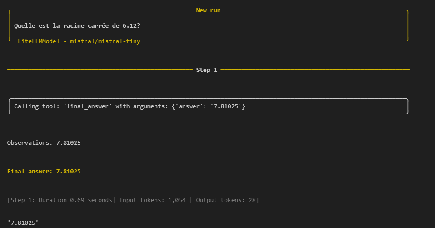This screenshot has width=435, height=228.
Task: Click the "Input tokens: 1,054" text
Action: pos(152,200)
